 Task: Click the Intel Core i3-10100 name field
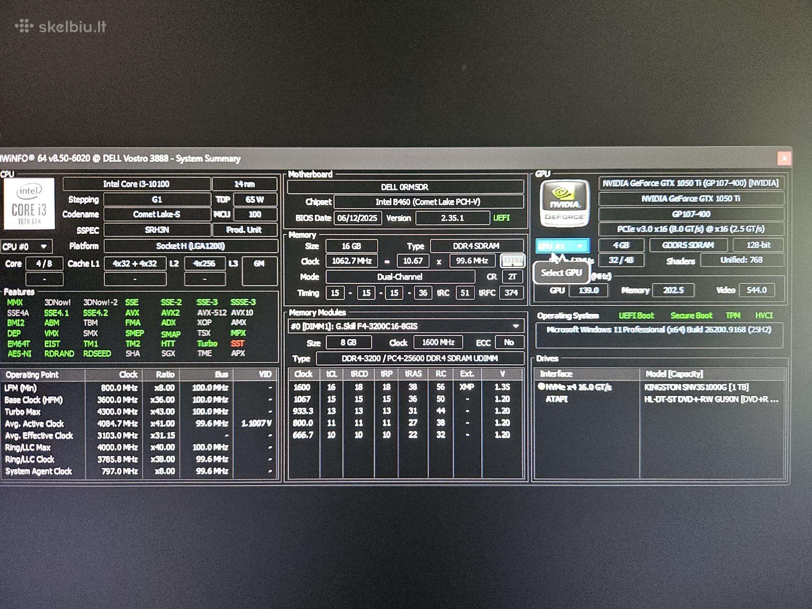pyautogui.click(x=136, y=184)
